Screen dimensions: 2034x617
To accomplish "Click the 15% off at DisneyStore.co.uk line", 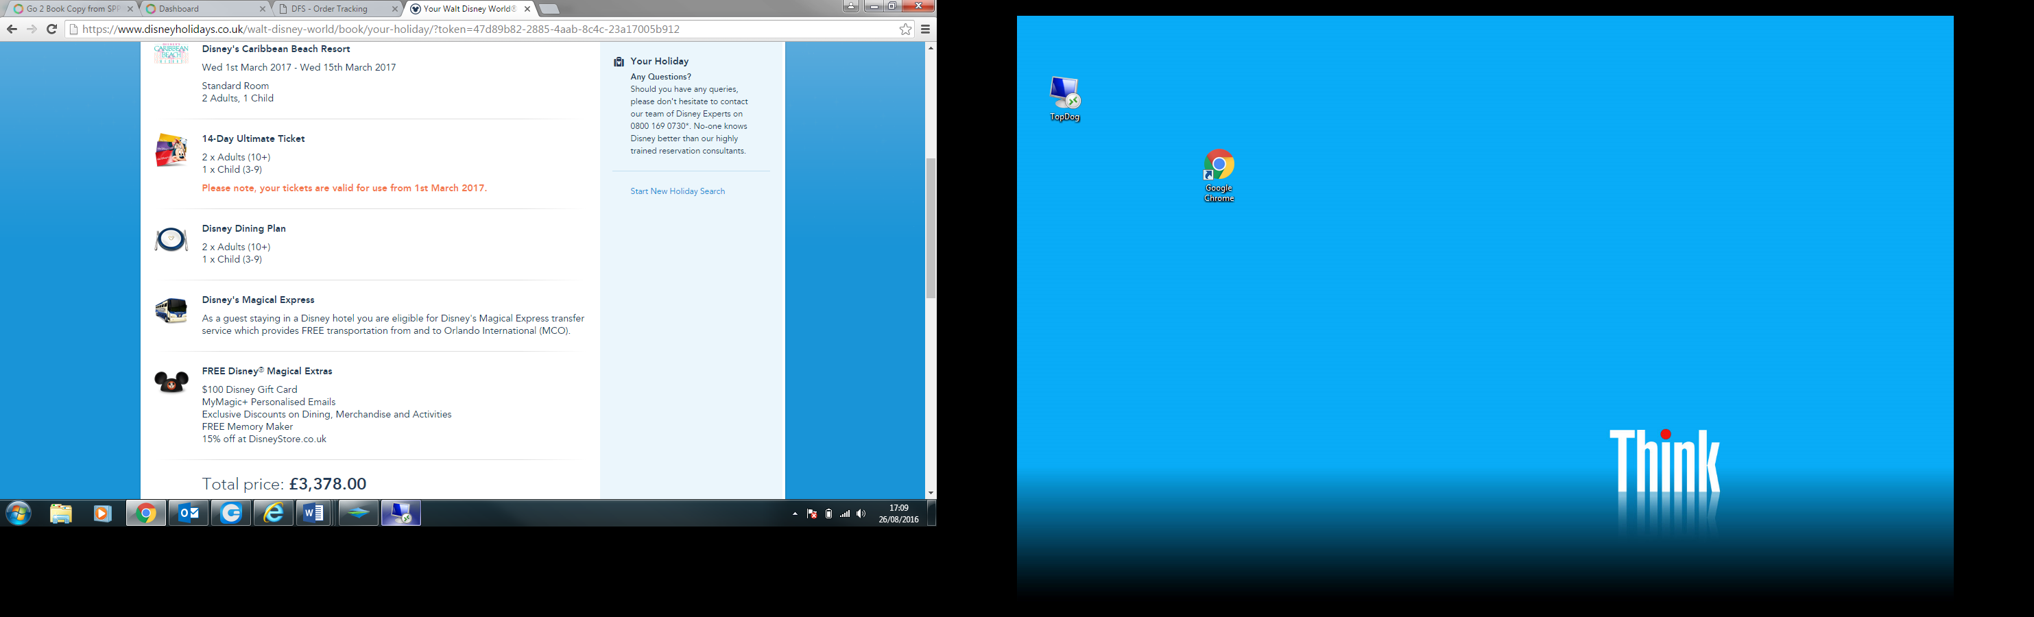I will 264,439.
